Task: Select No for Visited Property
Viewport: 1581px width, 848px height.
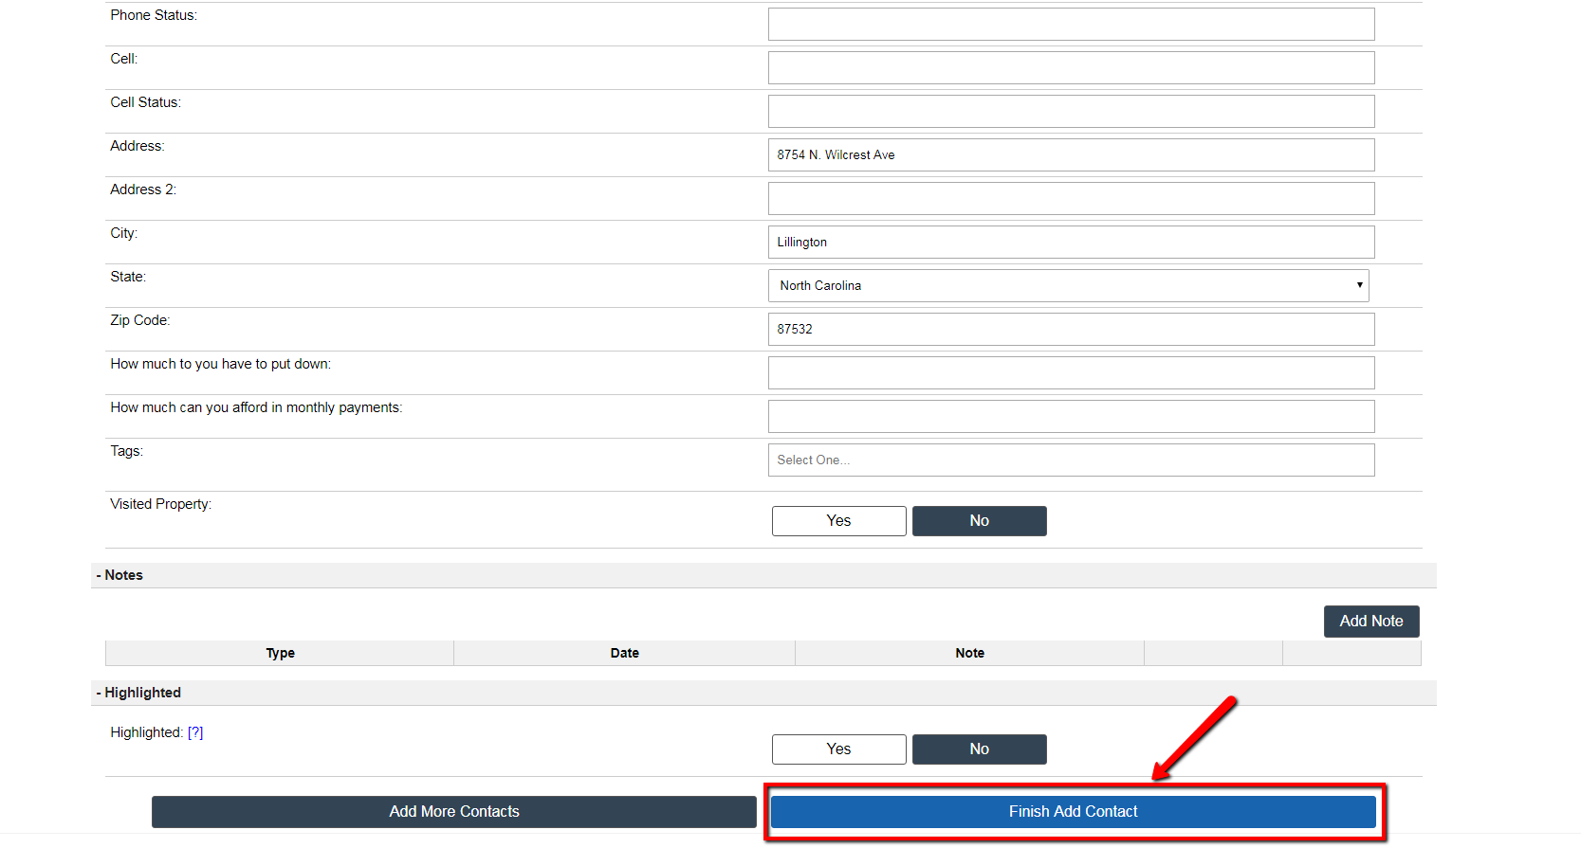Action: (x=979, y=521)
